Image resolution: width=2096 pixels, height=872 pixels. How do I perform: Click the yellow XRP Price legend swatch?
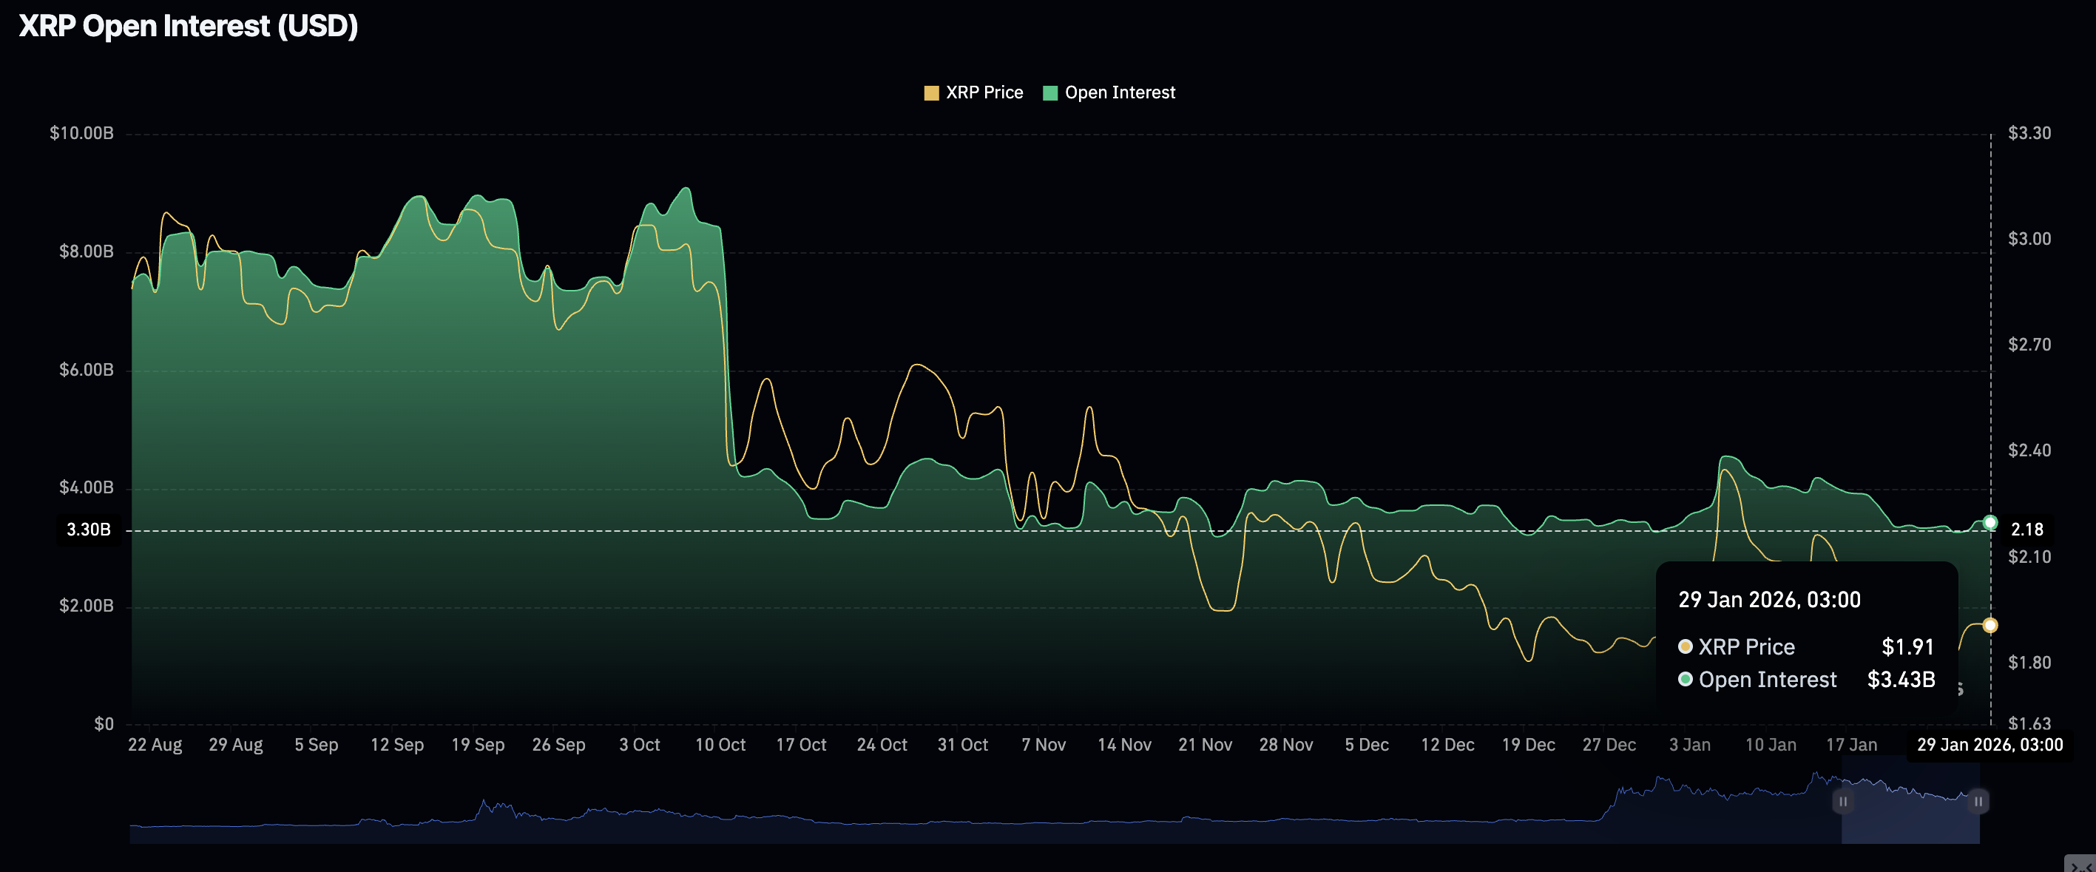pos(931,92)
